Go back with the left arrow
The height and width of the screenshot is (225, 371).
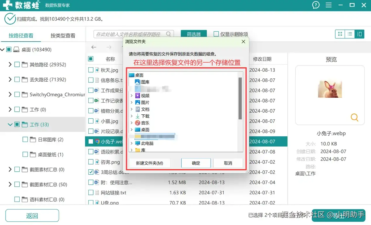pos(94,47)
